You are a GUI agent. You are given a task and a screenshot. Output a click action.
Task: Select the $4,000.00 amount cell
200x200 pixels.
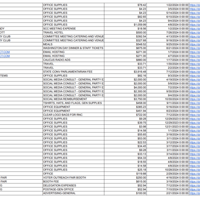tap(125, 87)
